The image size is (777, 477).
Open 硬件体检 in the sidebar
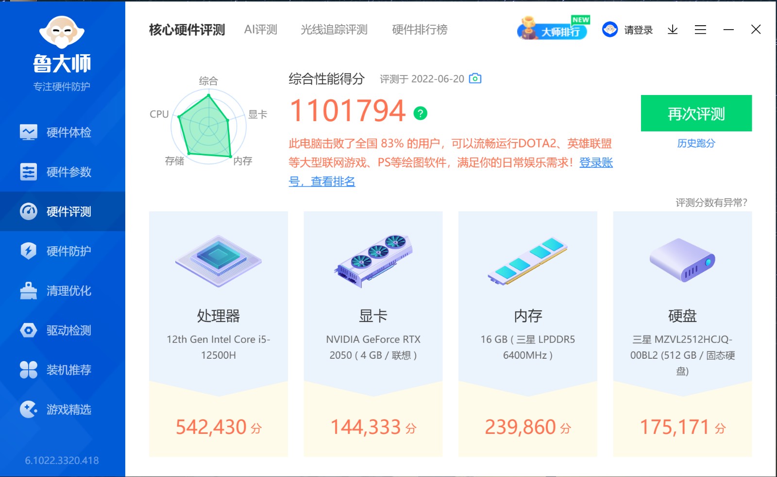(x=63, y=132)
